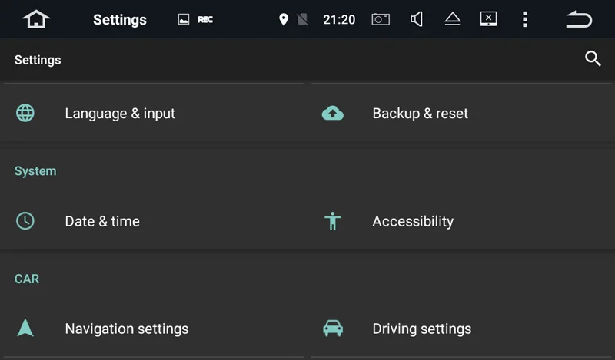Open Language & input settings
The height and width of the screenshot is (360, 615).
click(x=120, y=114)
